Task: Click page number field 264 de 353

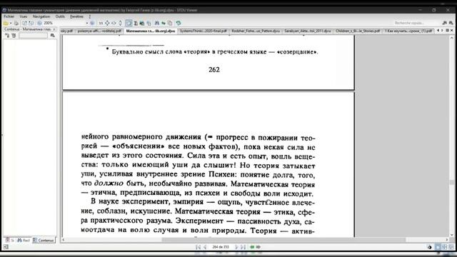Action: [221, 247]
